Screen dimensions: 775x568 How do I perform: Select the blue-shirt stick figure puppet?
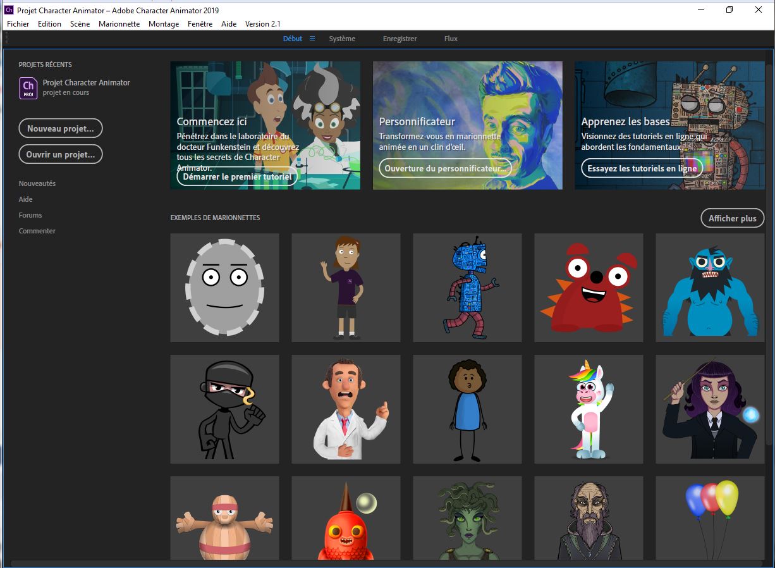coord(467,409)
